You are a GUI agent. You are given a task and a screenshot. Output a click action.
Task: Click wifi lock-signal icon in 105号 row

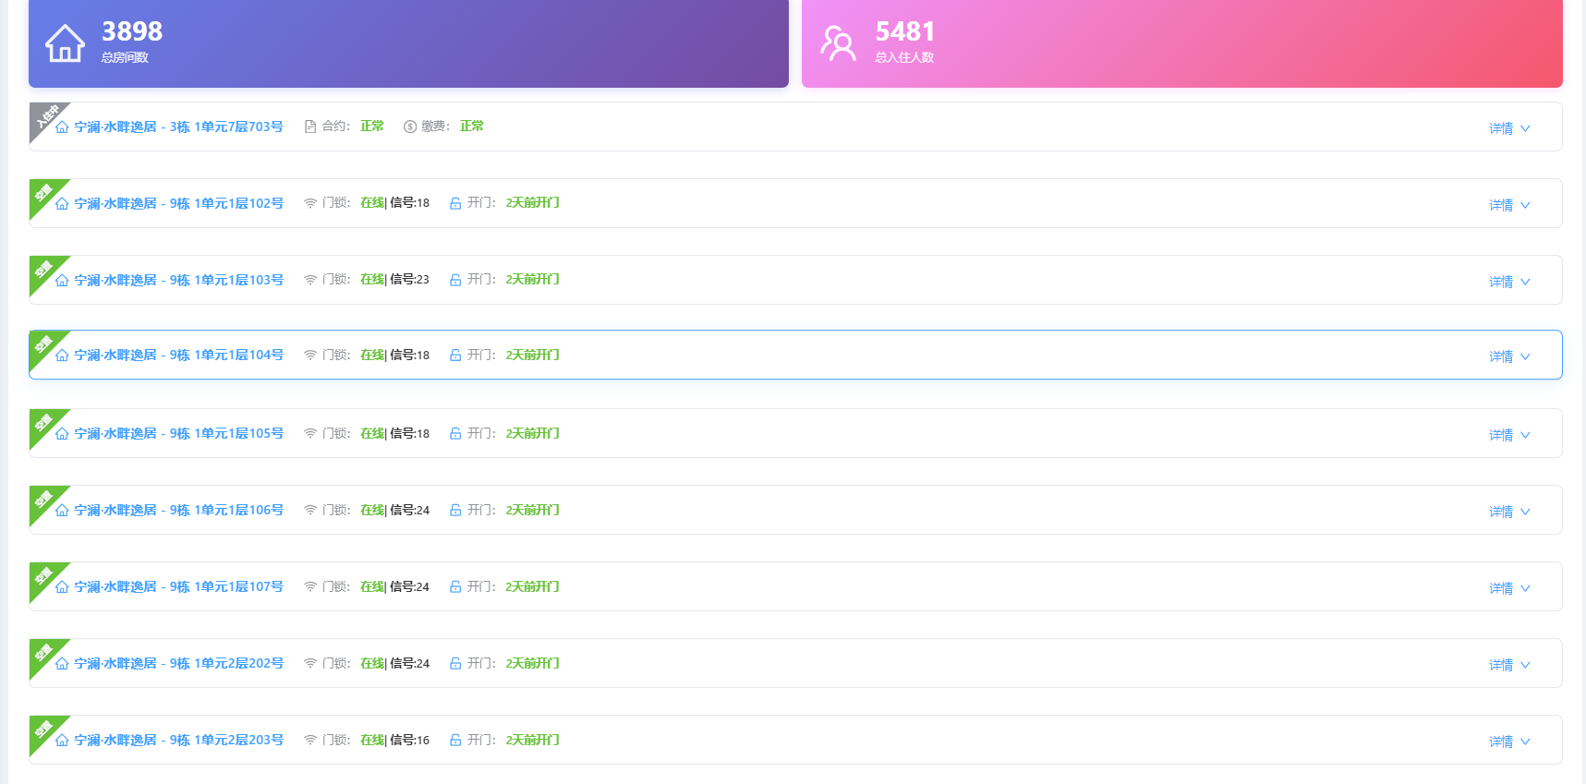pos(310,433)
